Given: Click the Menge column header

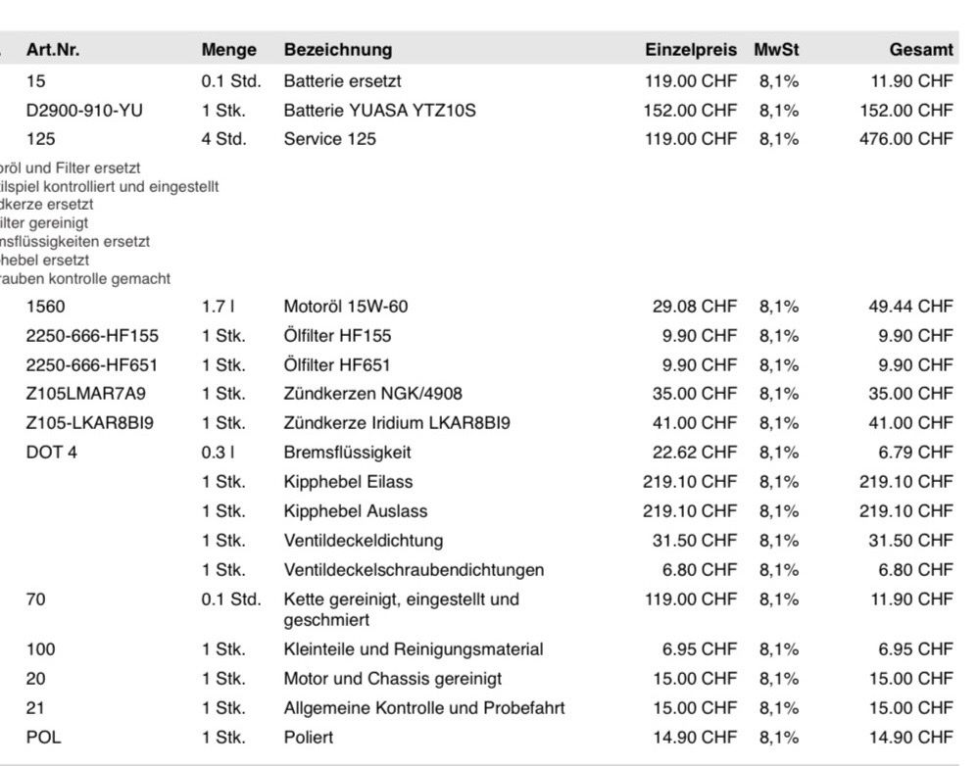Looking at the screenshot, I should coord(228,50).
